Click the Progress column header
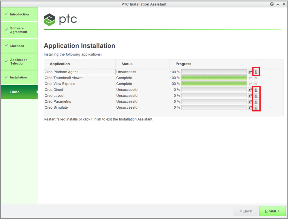This screenshot has height=219, width=288. click(x=214, y=64)
